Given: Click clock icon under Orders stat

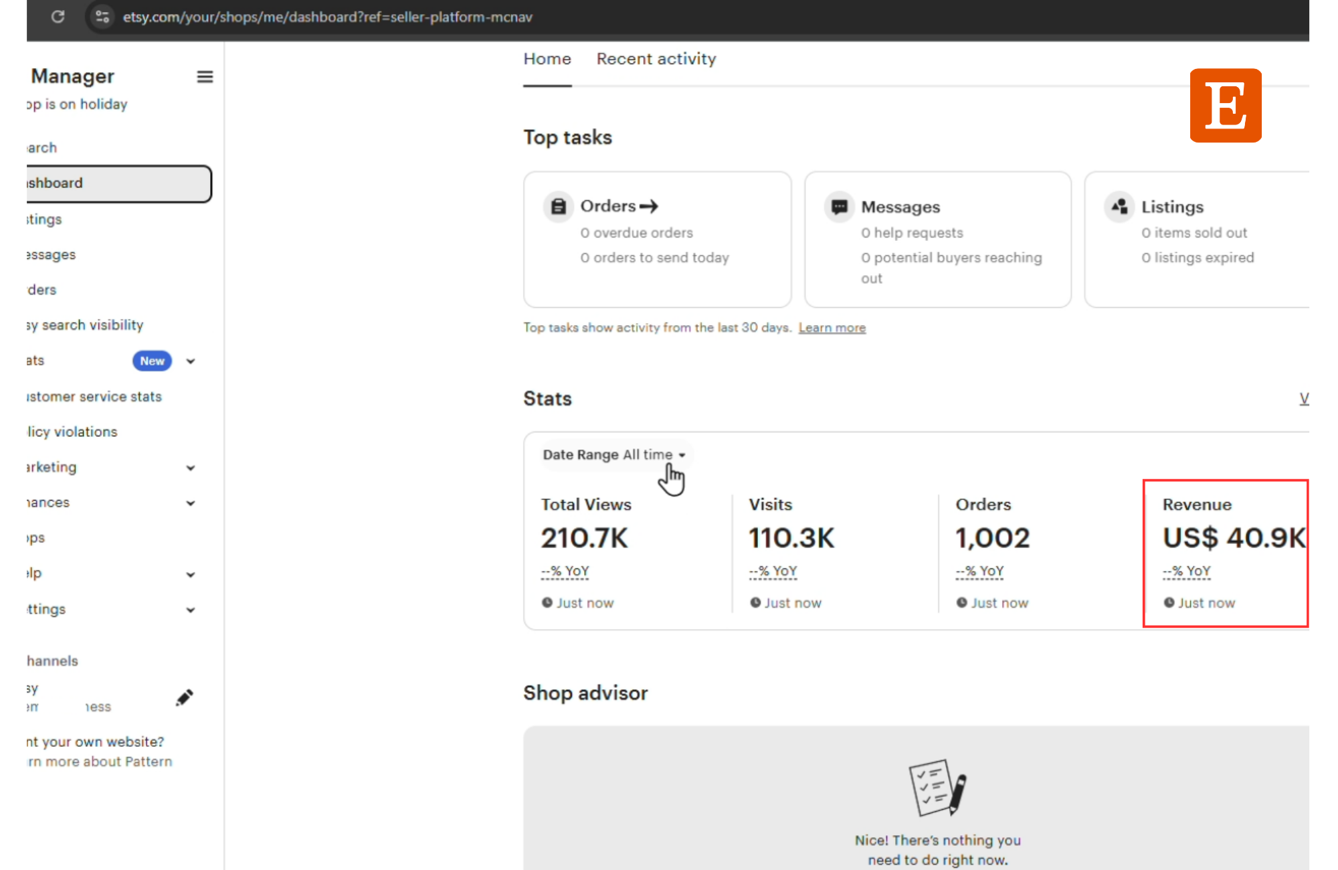Looking at the screenshot, I should click(x=962, y=602).
